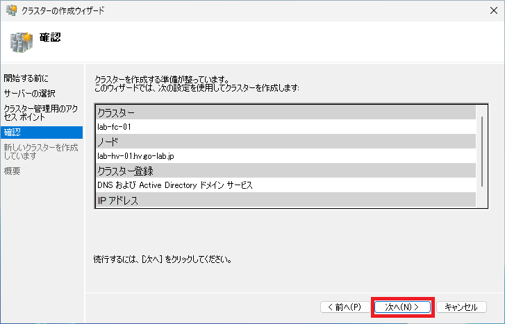Select the cluster name lab-fc-01
Screen dimensions: 505x324
pos(114,127)
